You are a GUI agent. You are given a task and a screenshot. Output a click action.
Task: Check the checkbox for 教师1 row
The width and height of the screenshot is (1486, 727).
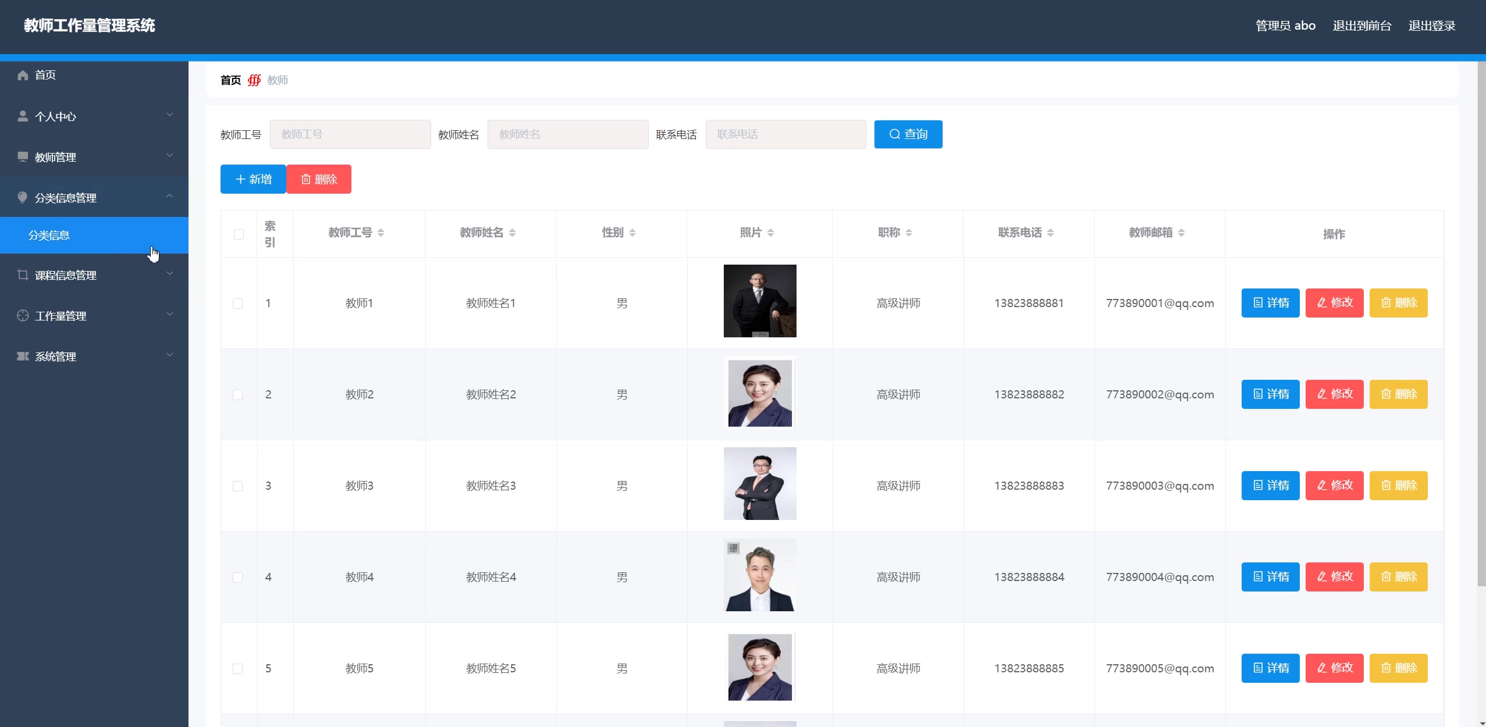238,304
